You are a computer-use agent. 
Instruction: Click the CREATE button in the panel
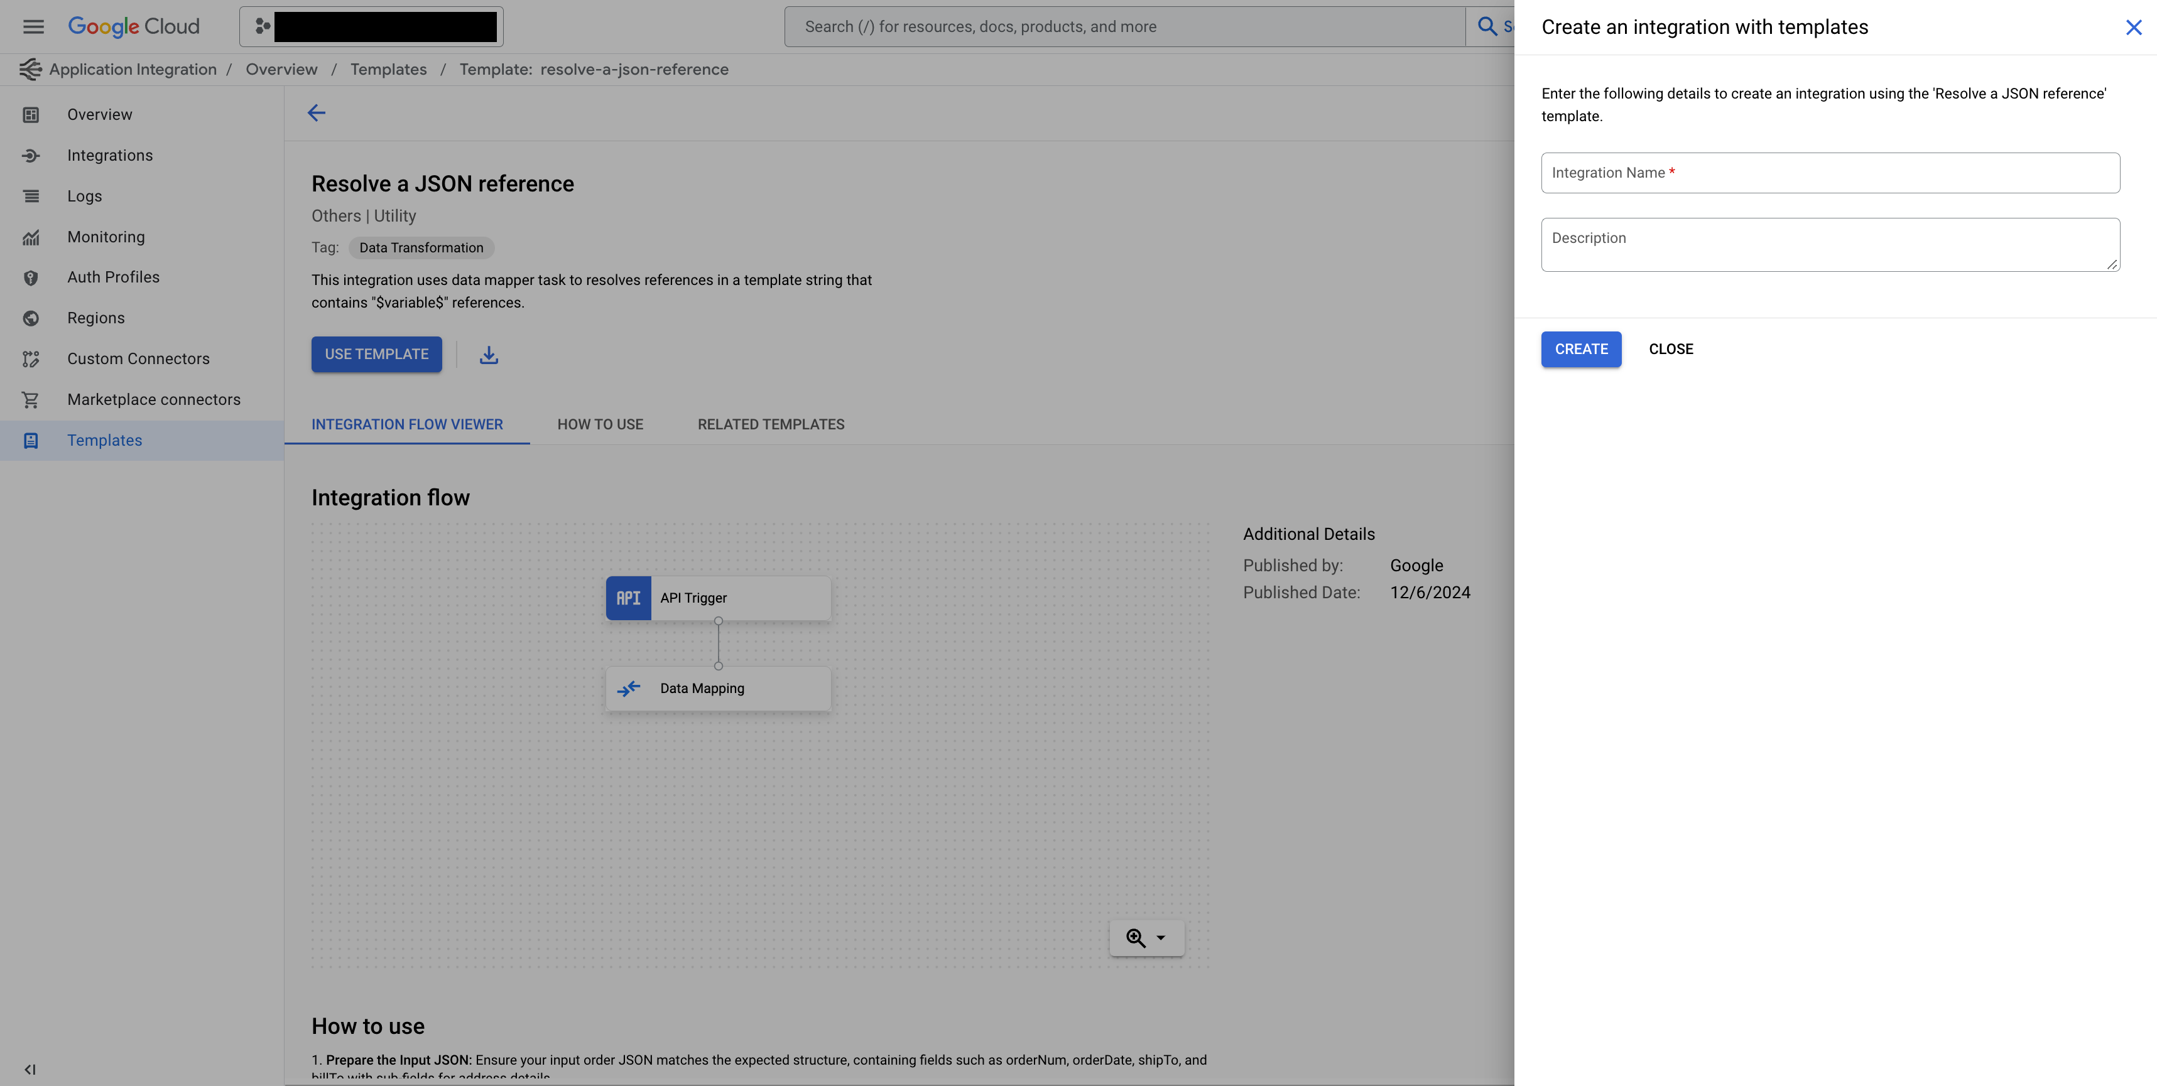pos(1582,349)
